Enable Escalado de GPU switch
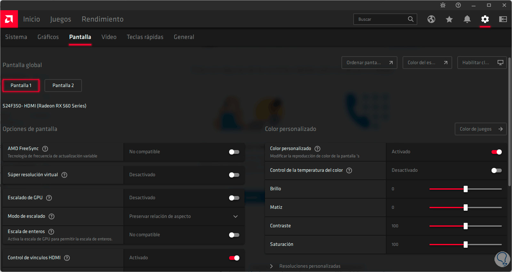 click(234, 198)
